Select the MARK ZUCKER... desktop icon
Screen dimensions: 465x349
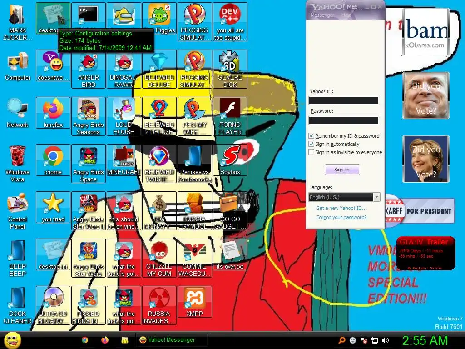pyautogui.click(x=18, y=22)
